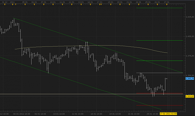
Task: Click the yellow marker under 05-01
Action: [x=25, y=5]
